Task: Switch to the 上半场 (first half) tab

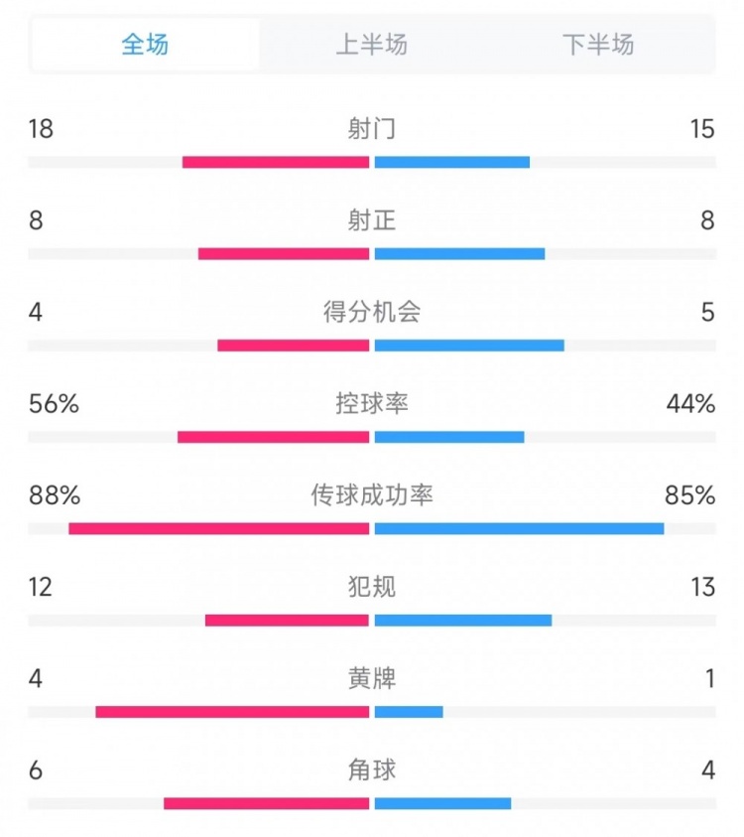Action: (x=371, y=45)
